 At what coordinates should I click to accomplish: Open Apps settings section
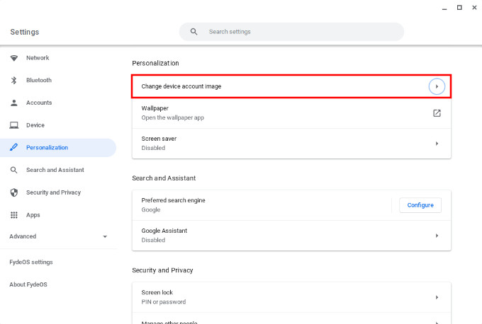33,215
